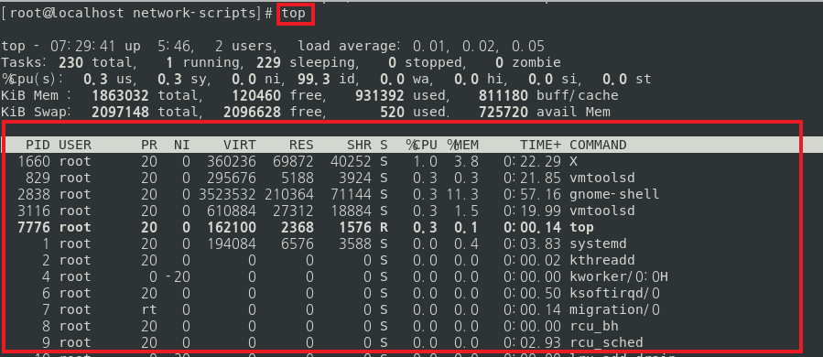Select the 194084 VIRT value of systemd
823x357 pixels.
(x=232, y=243)
